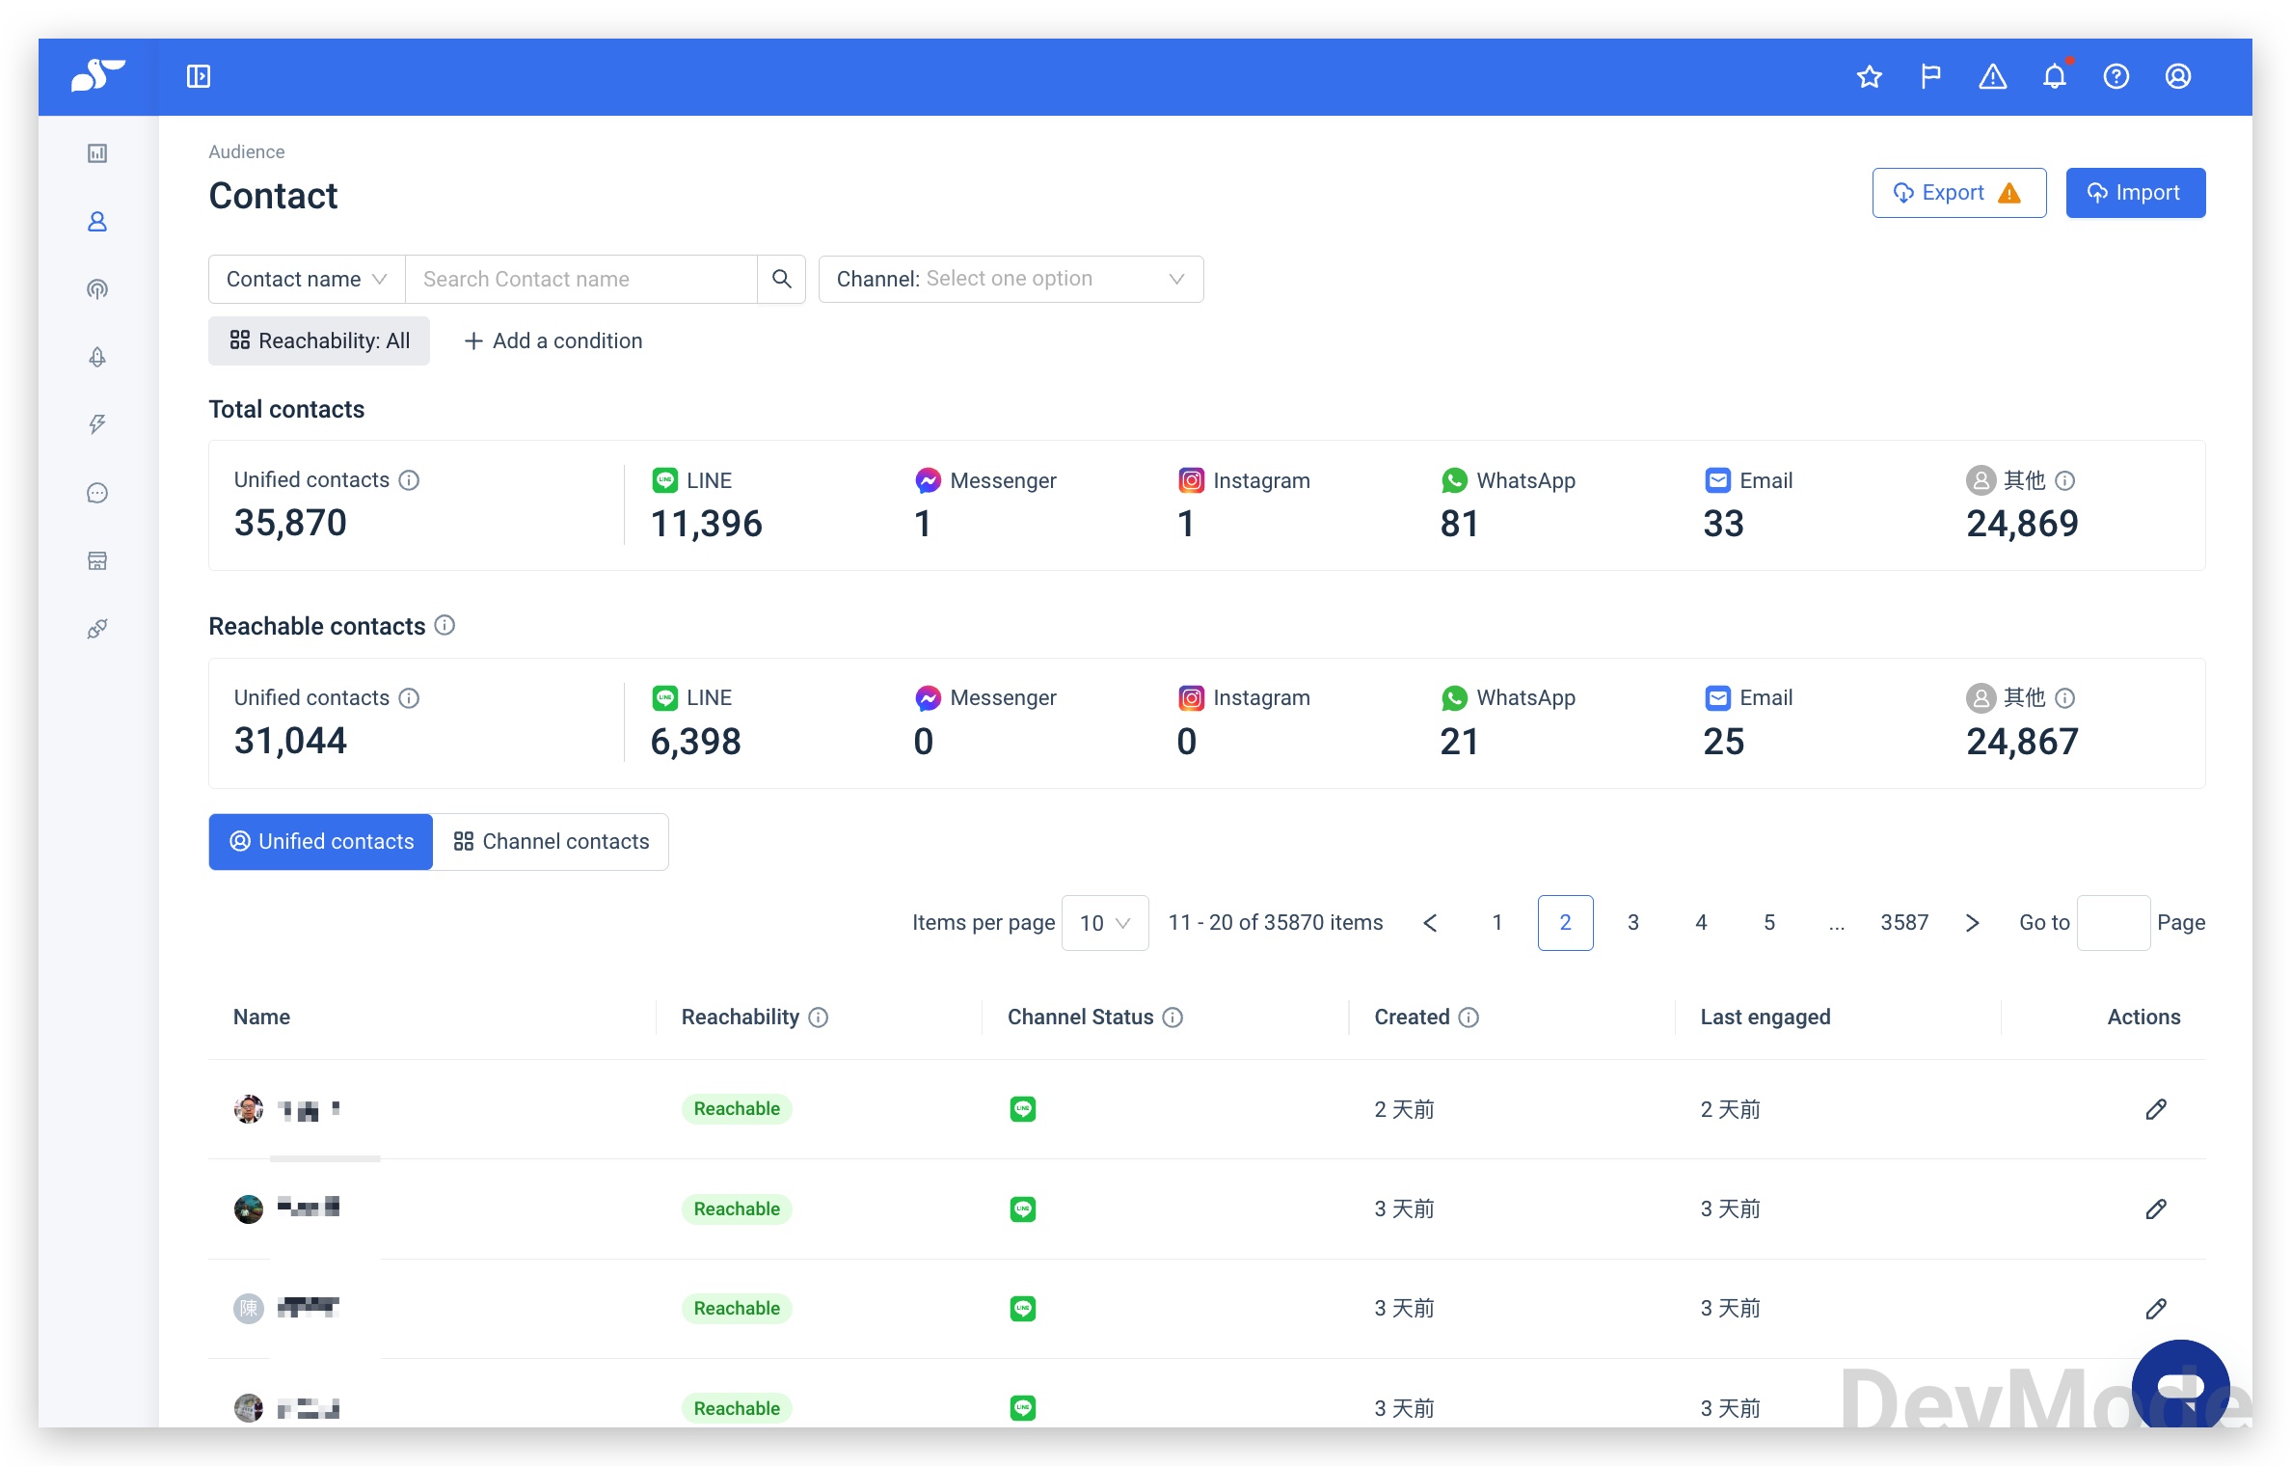Click the Export button
The width and height of the screenshot is (2291, 1466).
tap(1958, 193)
